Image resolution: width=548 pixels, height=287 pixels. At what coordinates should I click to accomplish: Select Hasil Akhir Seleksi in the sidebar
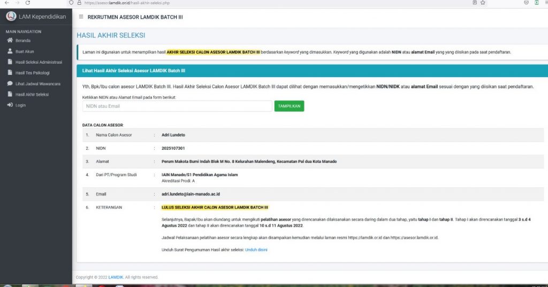click(x=32, y=94)
